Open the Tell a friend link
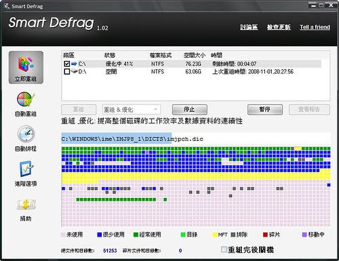This screenshot has width=339, height=261. [315, 27]
